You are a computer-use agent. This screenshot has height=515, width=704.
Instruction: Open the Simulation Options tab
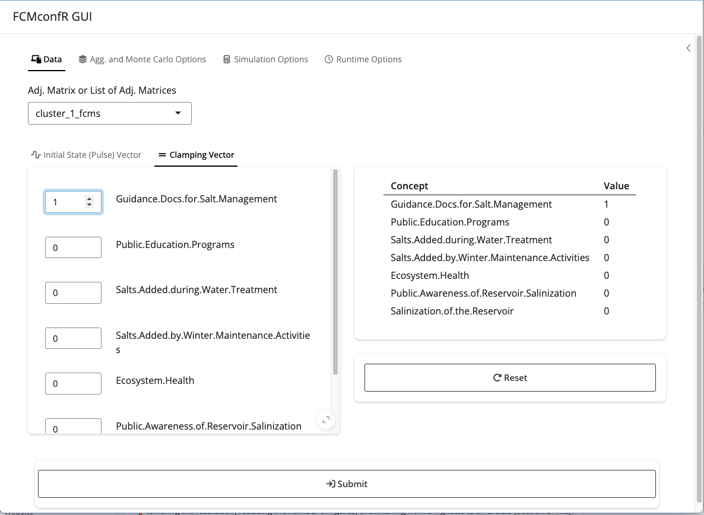(x=265, y=59)
